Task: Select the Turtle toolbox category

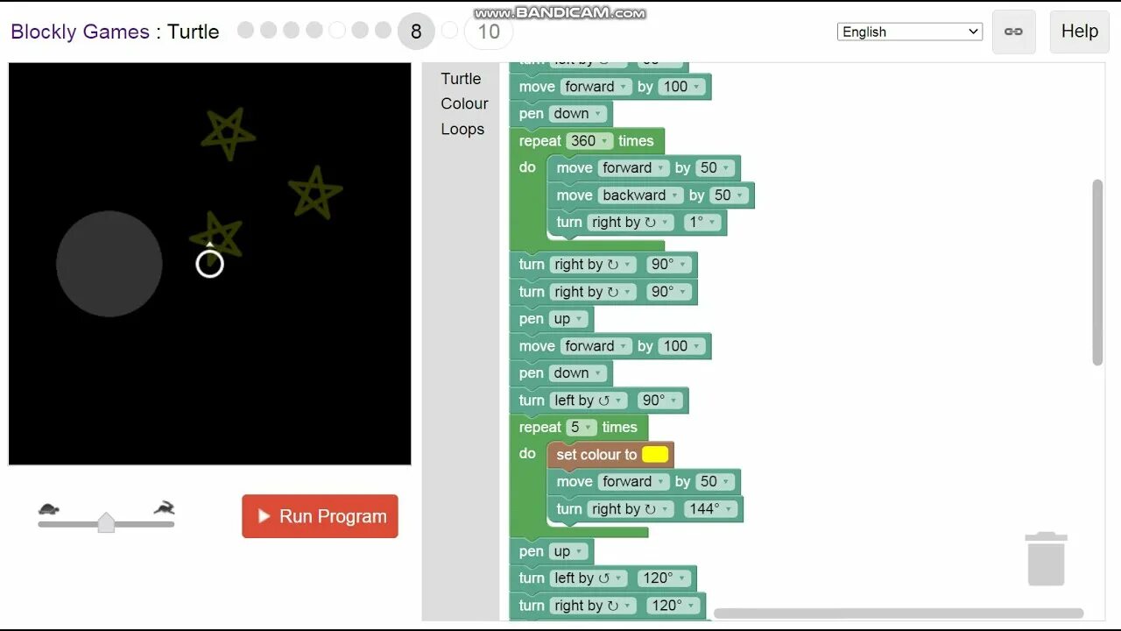Action: [x=461, y=78]
